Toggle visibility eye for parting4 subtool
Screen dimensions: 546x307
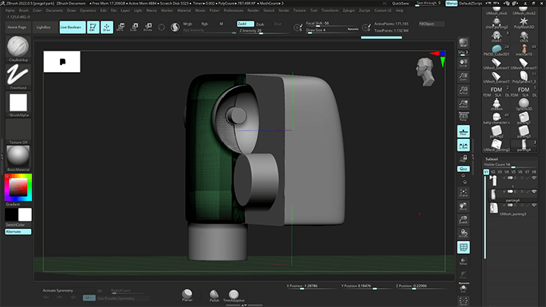(x=534, y=191)
